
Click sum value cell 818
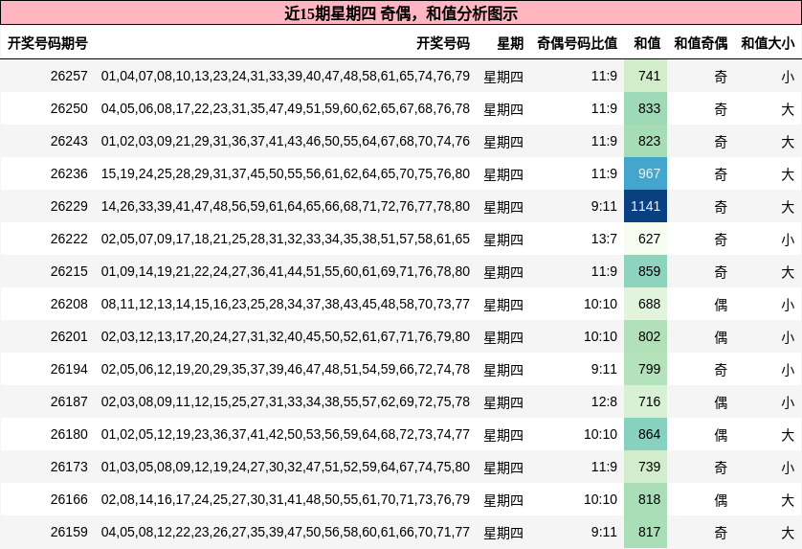coord(645,499)
